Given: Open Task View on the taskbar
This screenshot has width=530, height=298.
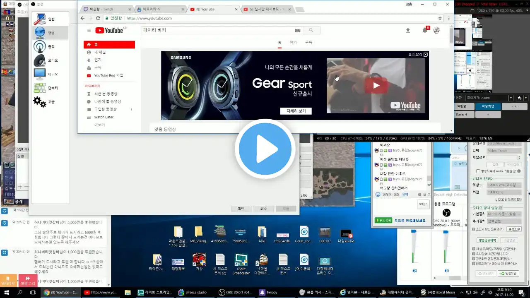Looking at the screenshot, I should click(x=33, y=292).
